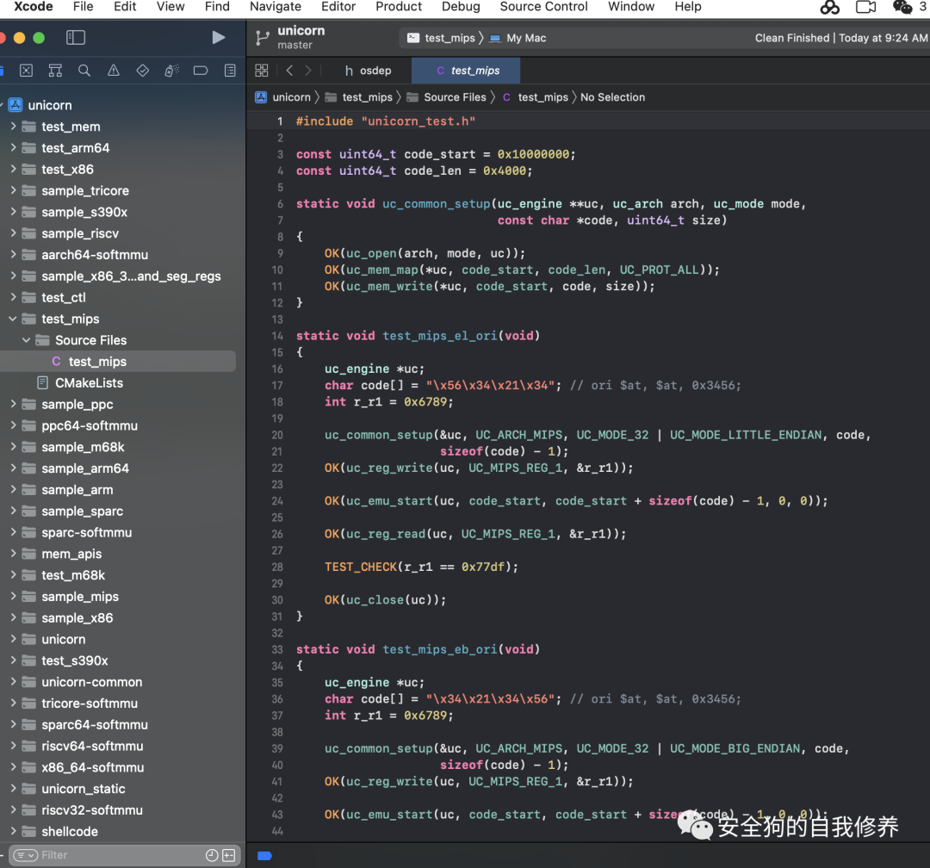Click No Selection in the breadcrumb
This screenshot has height=868, width=930.
pyautogui.click(x=613, y=97)
